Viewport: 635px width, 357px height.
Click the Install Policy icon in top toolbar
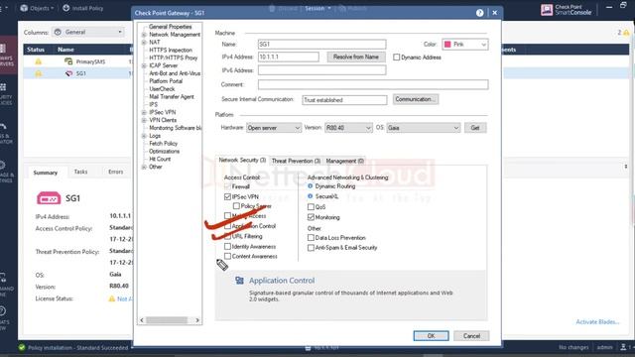pos(66,8)
